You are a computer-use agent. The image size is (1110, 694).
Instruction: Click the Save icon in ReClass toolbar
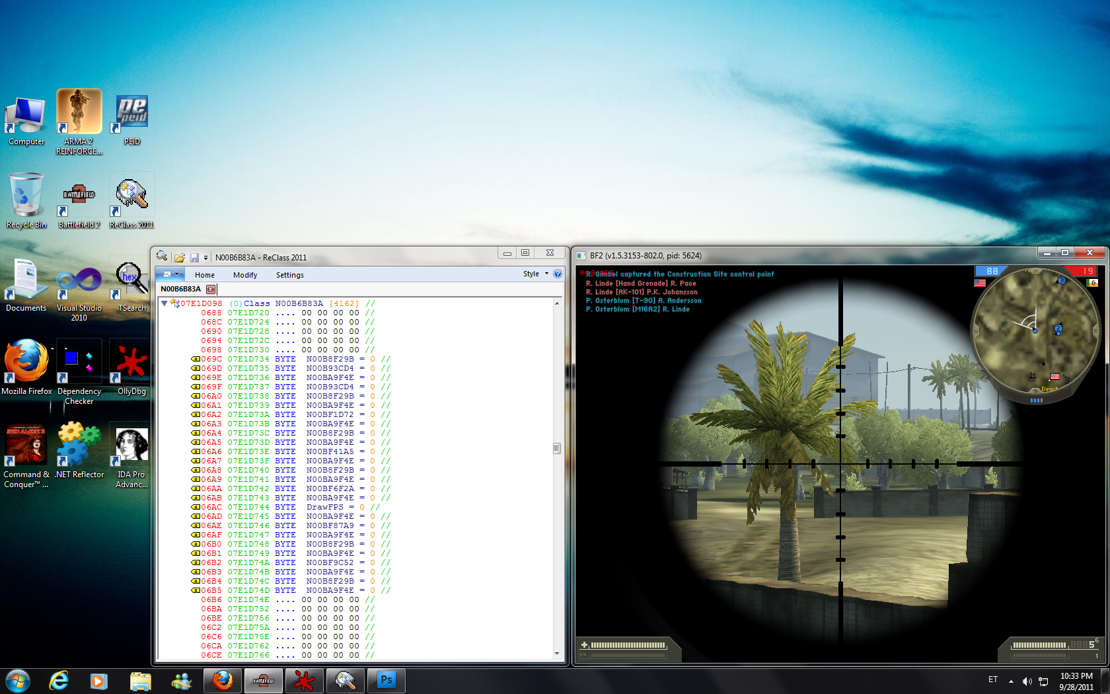(x=194, y=258)
